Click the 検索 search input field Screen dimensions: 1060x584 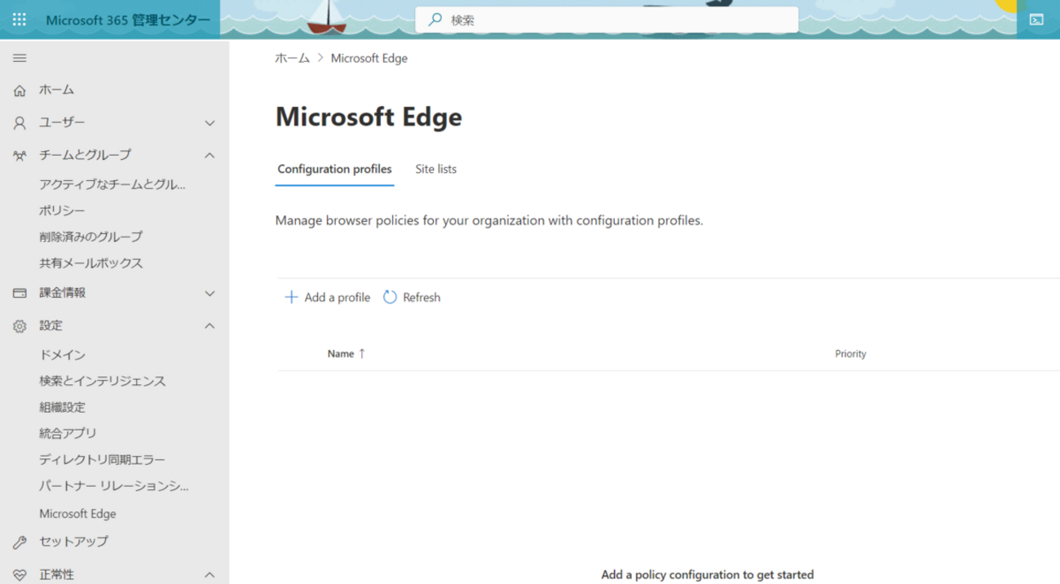click(607, 20)
